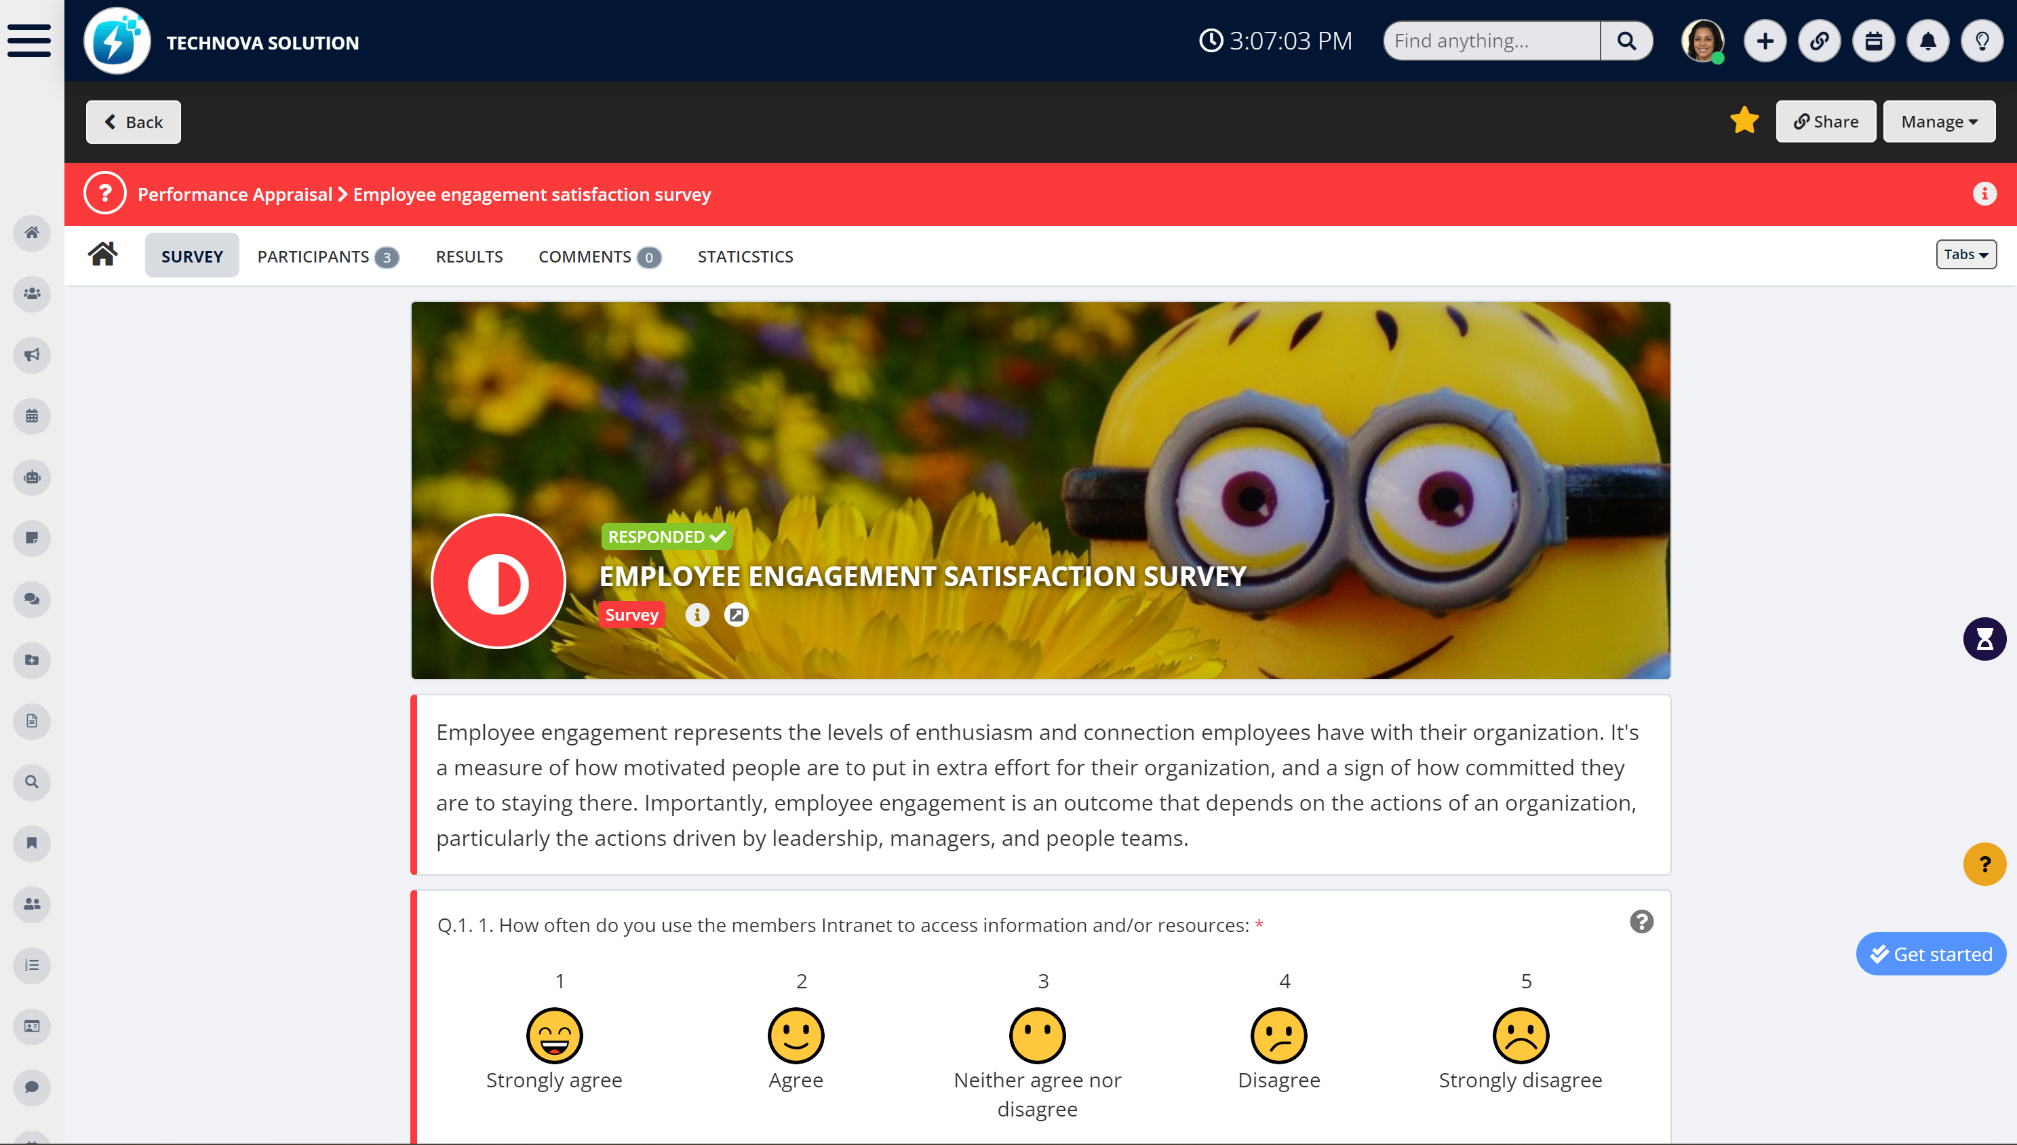
Task: Pick Neither agree nor disagree face
Action: click(1037, 1035)
